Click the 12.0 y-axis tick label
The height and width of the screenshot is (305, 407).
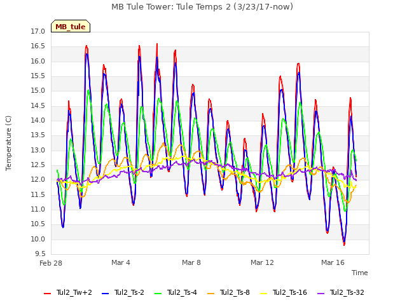pyautogui.click(x=38, y=180)
